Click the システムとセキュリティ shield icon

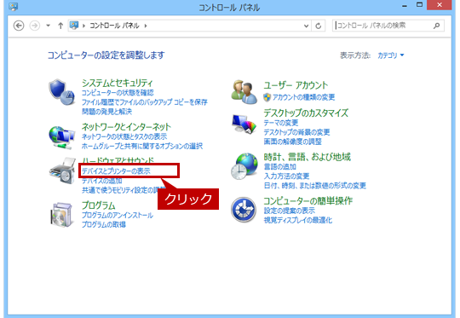tap(61, 92)
